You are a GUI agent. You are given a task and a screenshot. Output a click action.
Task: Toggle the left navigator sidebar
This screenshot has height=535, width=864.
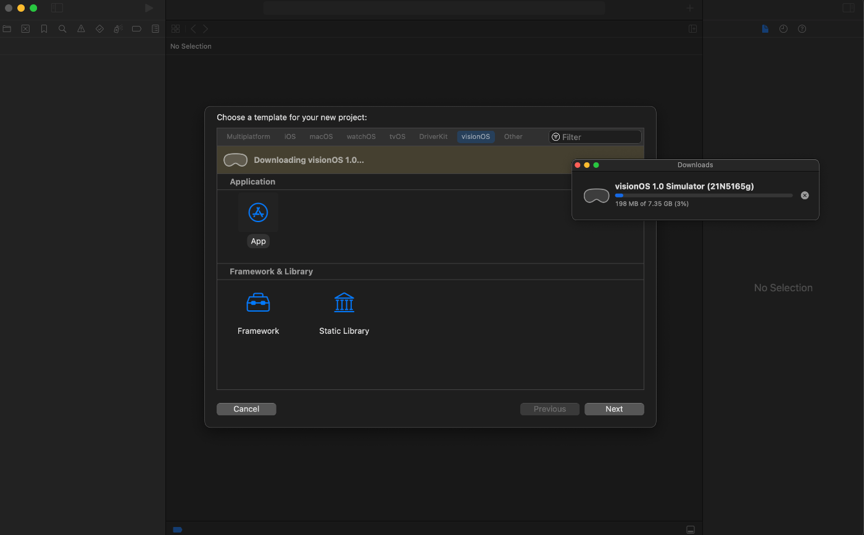tap(57, 8)
